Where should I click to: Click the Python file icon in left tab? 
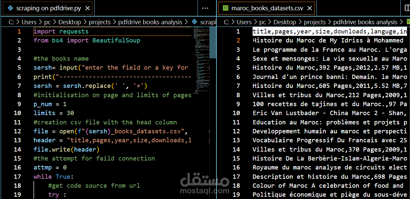click(x=10, y=8)
